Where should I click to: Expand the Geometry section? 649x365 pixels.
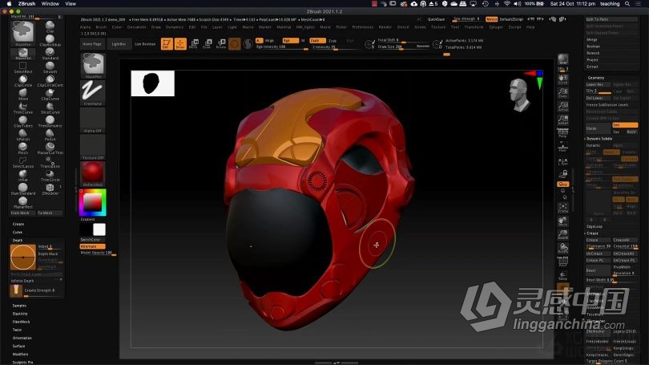(596, 78)
